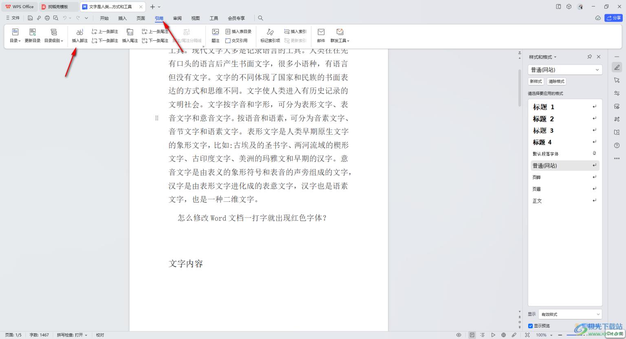Switch to the 找稻壳模板 tab
626x339 pixels.
(58, 7)
